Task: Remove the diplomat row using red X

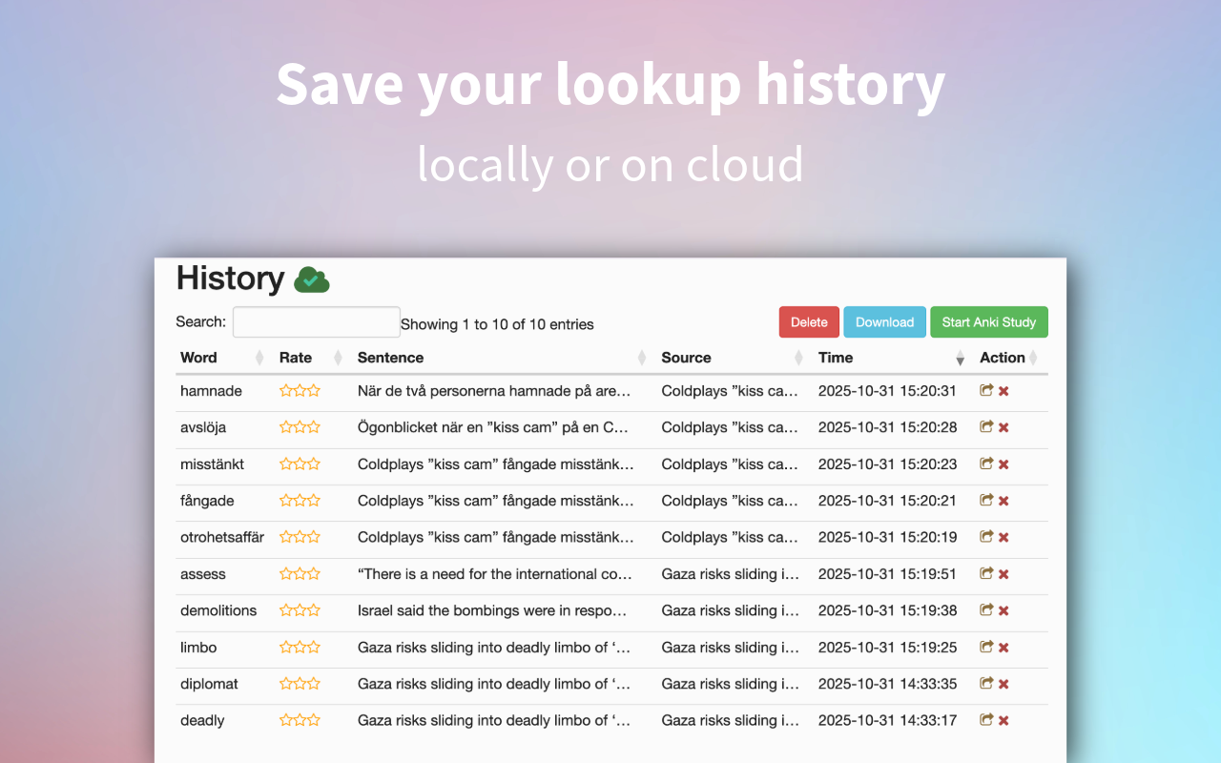Action: 1004,685
